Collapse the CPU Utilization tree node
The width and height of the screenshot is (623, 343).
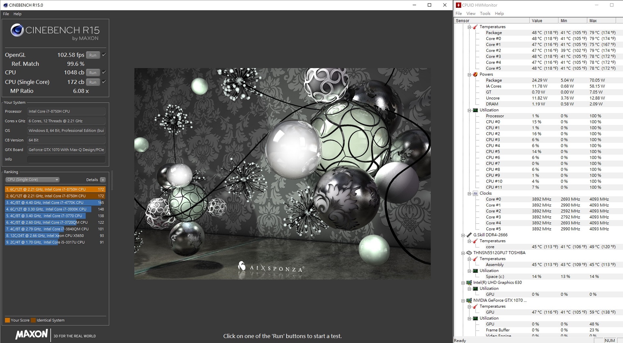[470, 110]
